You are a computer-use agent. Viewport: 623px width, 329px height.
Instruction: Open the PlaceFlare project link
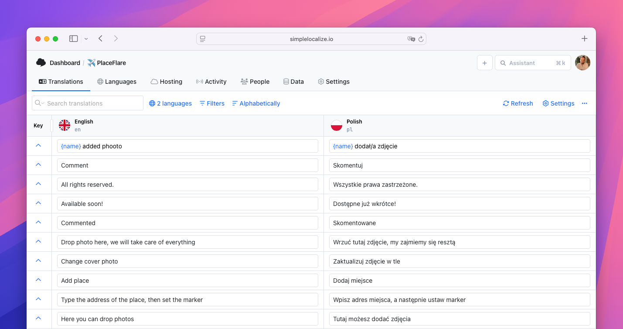pyautogui.click(x=107, y=63)
